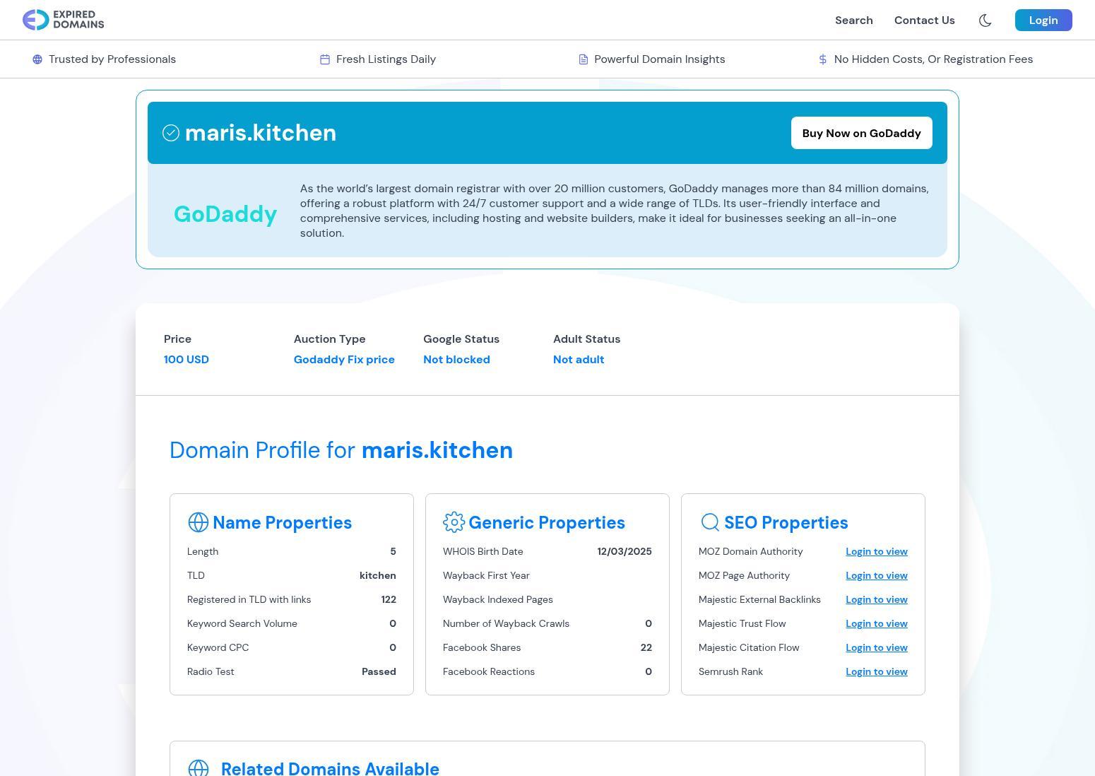
Task: Click the Radio Test Passed value
Action: click(x=379, y=671)
